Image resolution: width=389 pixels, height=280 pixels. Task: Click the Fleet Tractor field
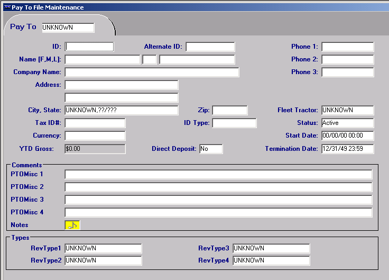[347, 110]
